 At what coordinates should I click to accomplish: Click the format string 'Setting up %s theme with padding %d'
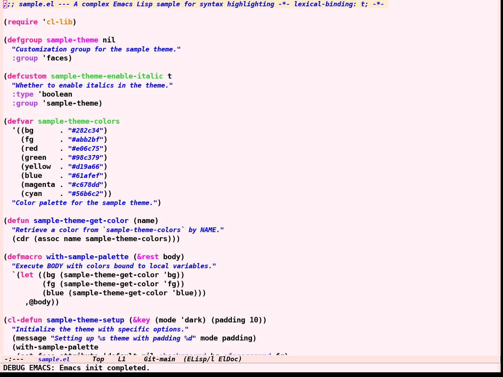point(123,338)
